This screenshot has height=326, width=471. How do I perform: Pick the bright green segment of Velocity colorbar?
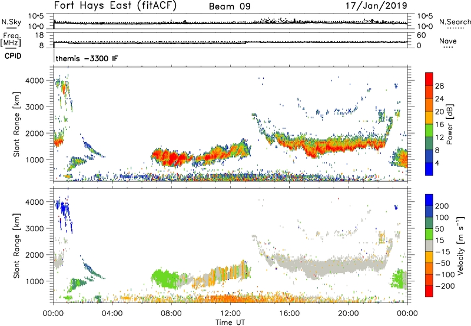pos(429,234)
